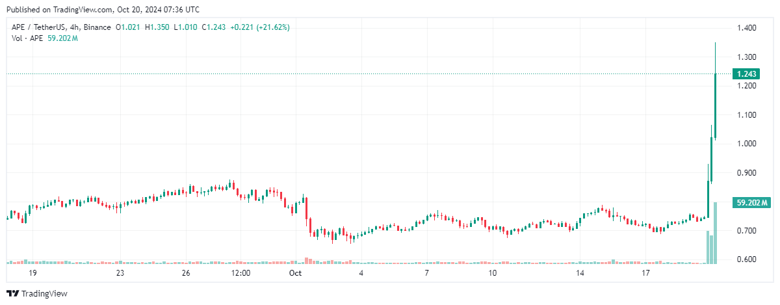Click the 12:00 label on time axis
This screenshot has width=780, height=305.
[241, 274]
